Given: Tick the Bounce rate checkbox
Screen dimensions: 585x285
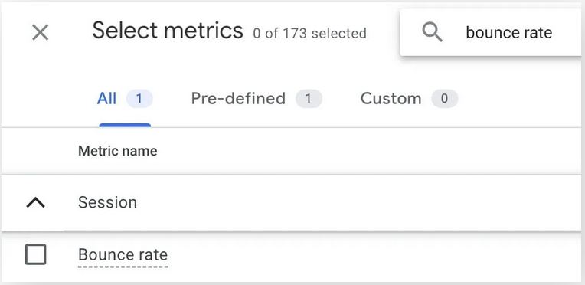Looking at the screenshot, I should point(36,254).
